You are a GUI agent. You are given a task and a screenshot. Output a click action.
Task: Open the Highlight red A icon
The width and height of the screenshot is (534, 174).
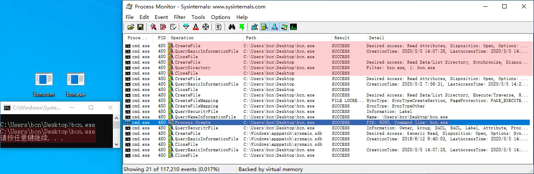(196, 27)
